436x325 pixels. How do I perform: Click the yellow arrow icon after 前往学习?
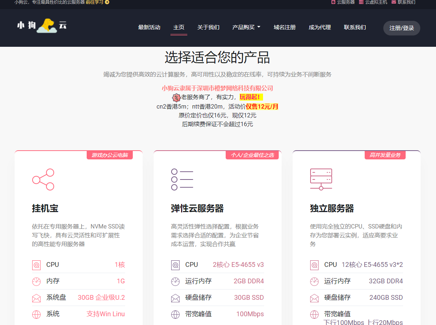click(107, 2)
